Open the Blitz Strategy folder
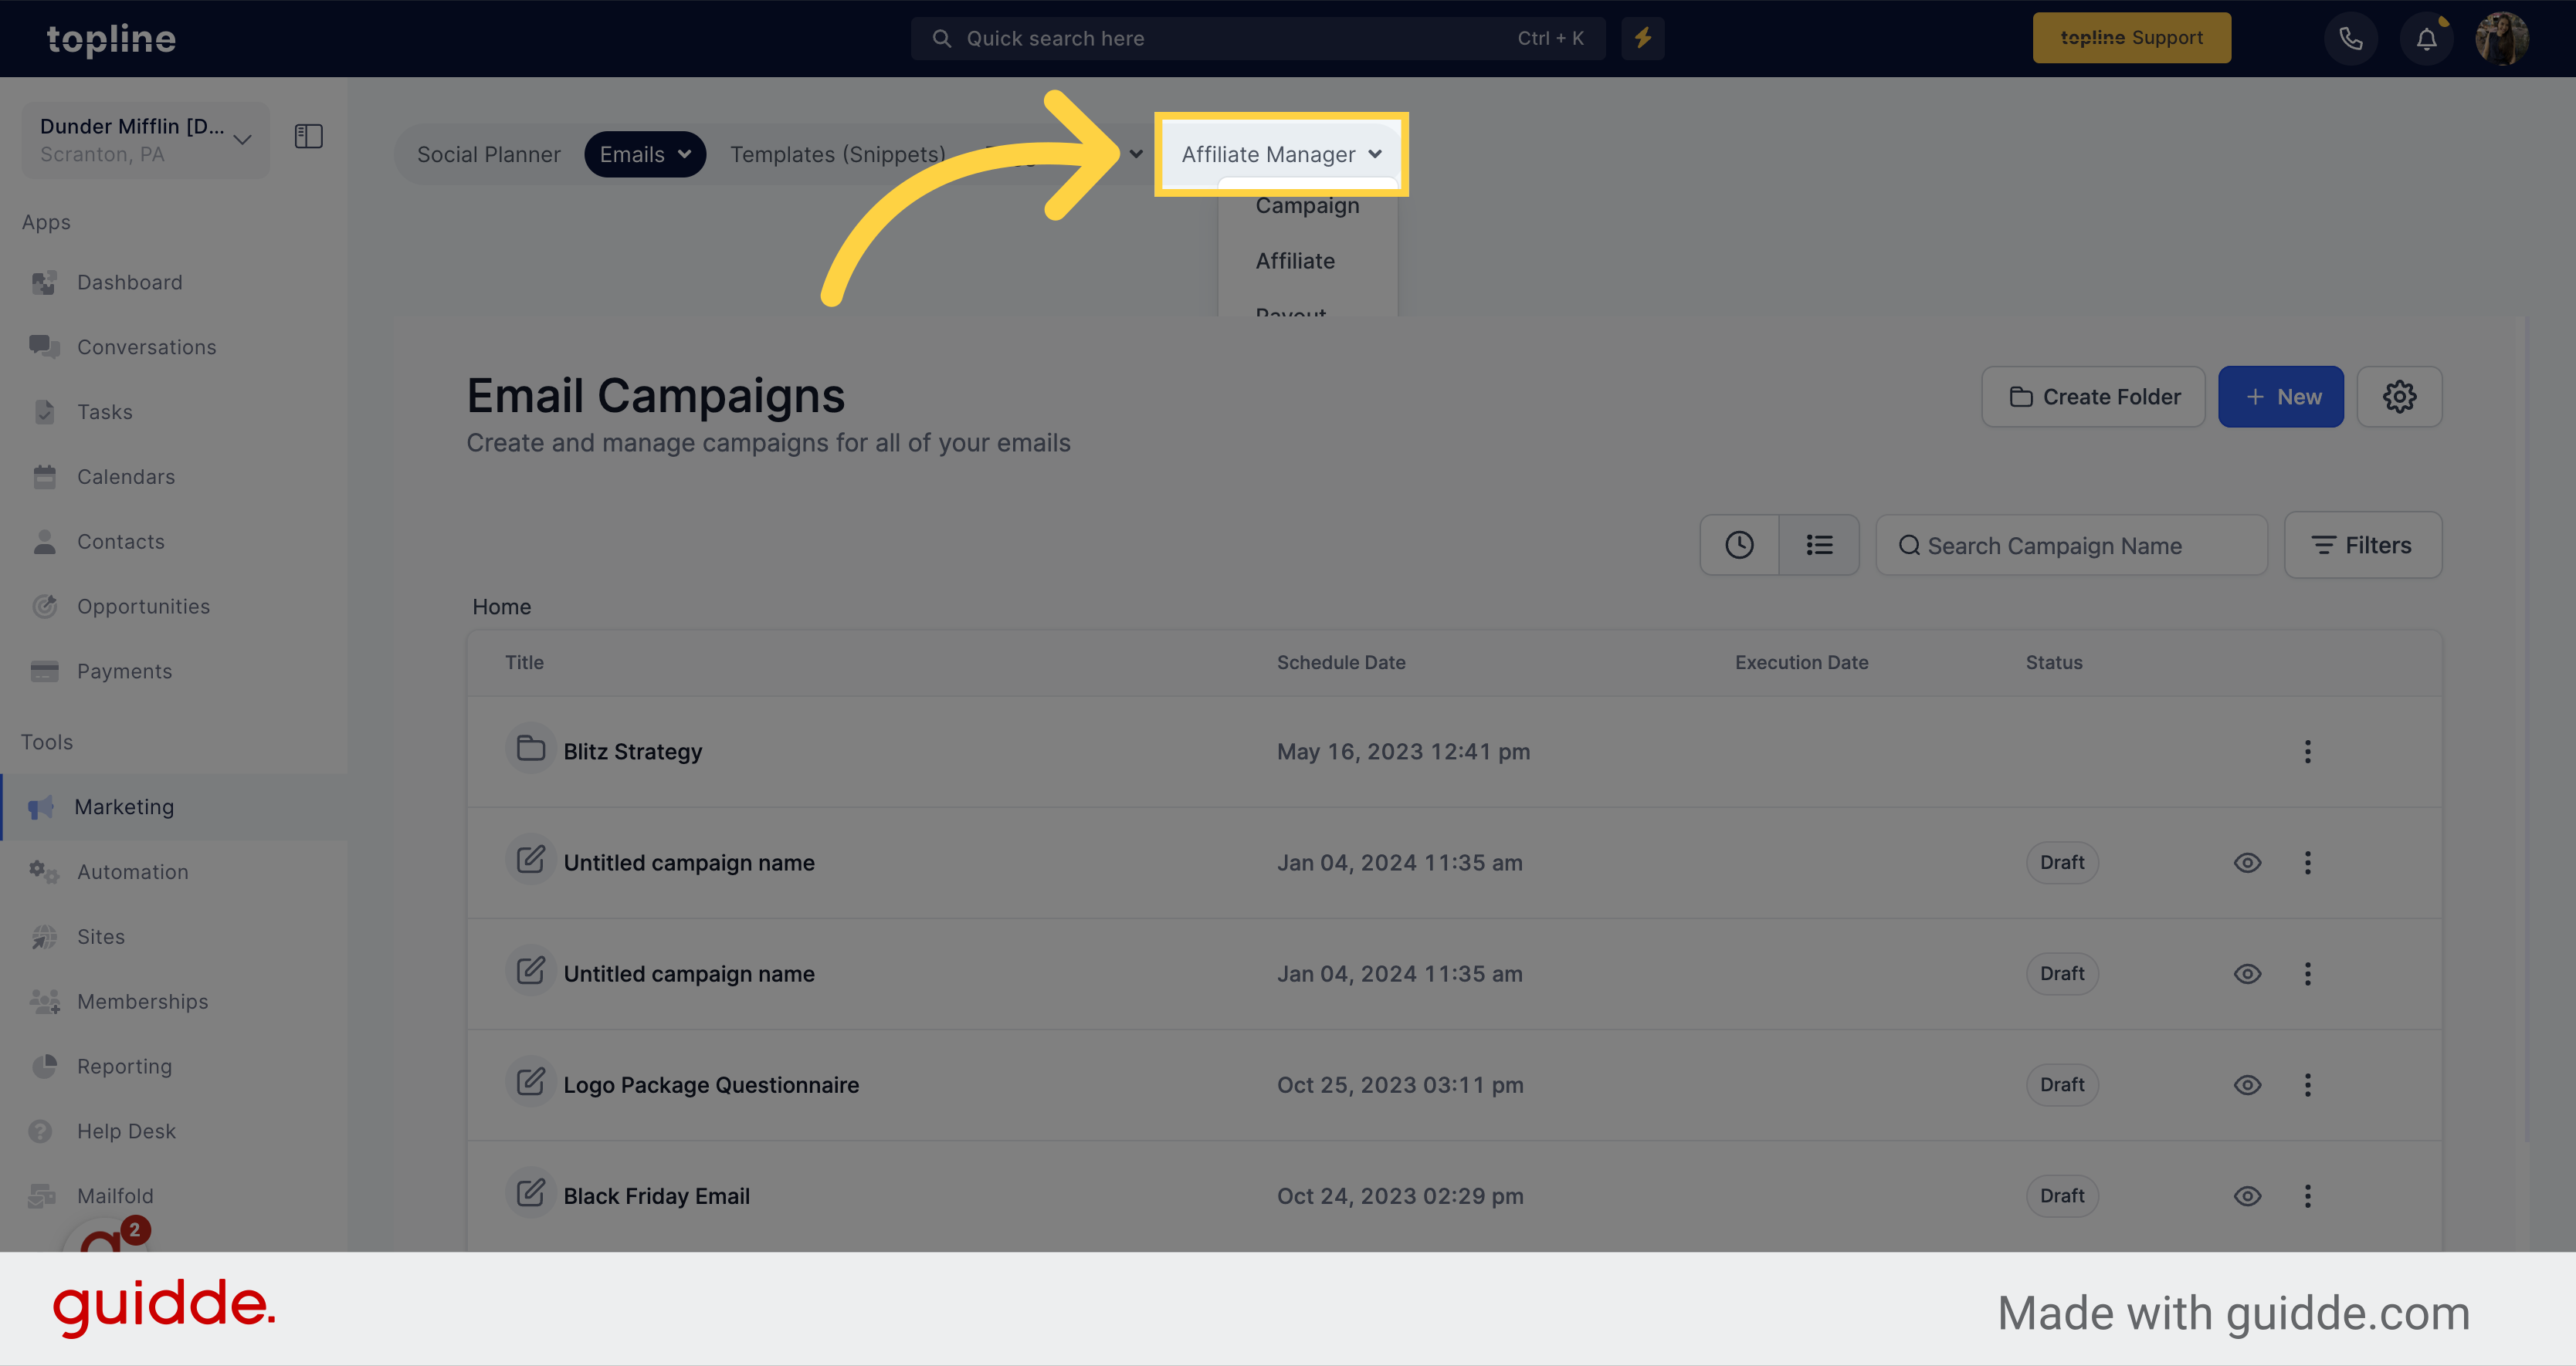 (x=632, y=752)
